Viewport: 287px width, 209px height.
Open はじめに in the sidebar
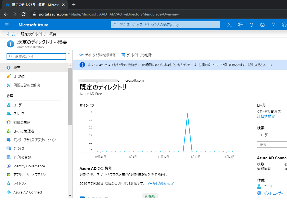coord(34,76)
